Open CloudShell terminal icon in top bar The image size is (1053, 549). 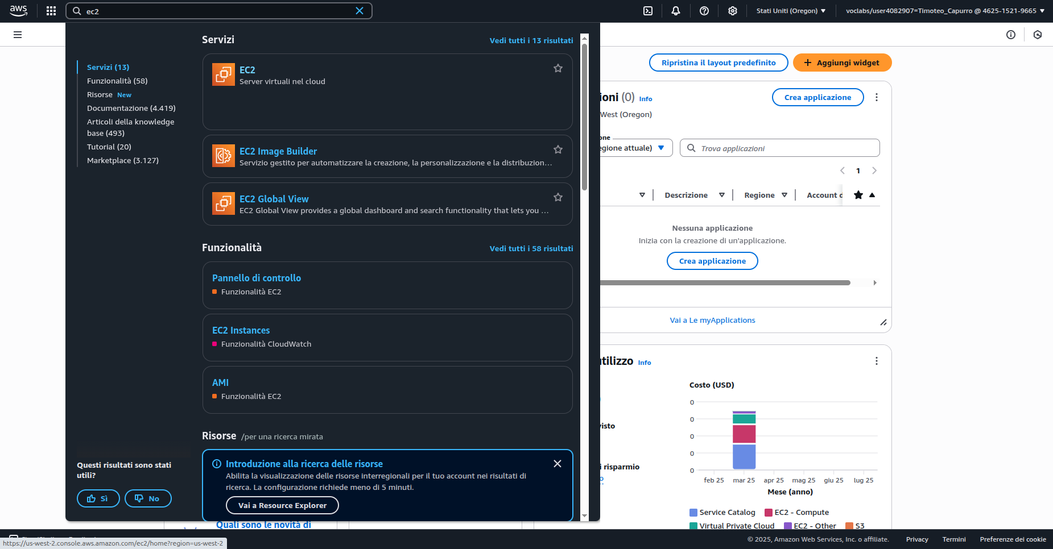(648, 11)
